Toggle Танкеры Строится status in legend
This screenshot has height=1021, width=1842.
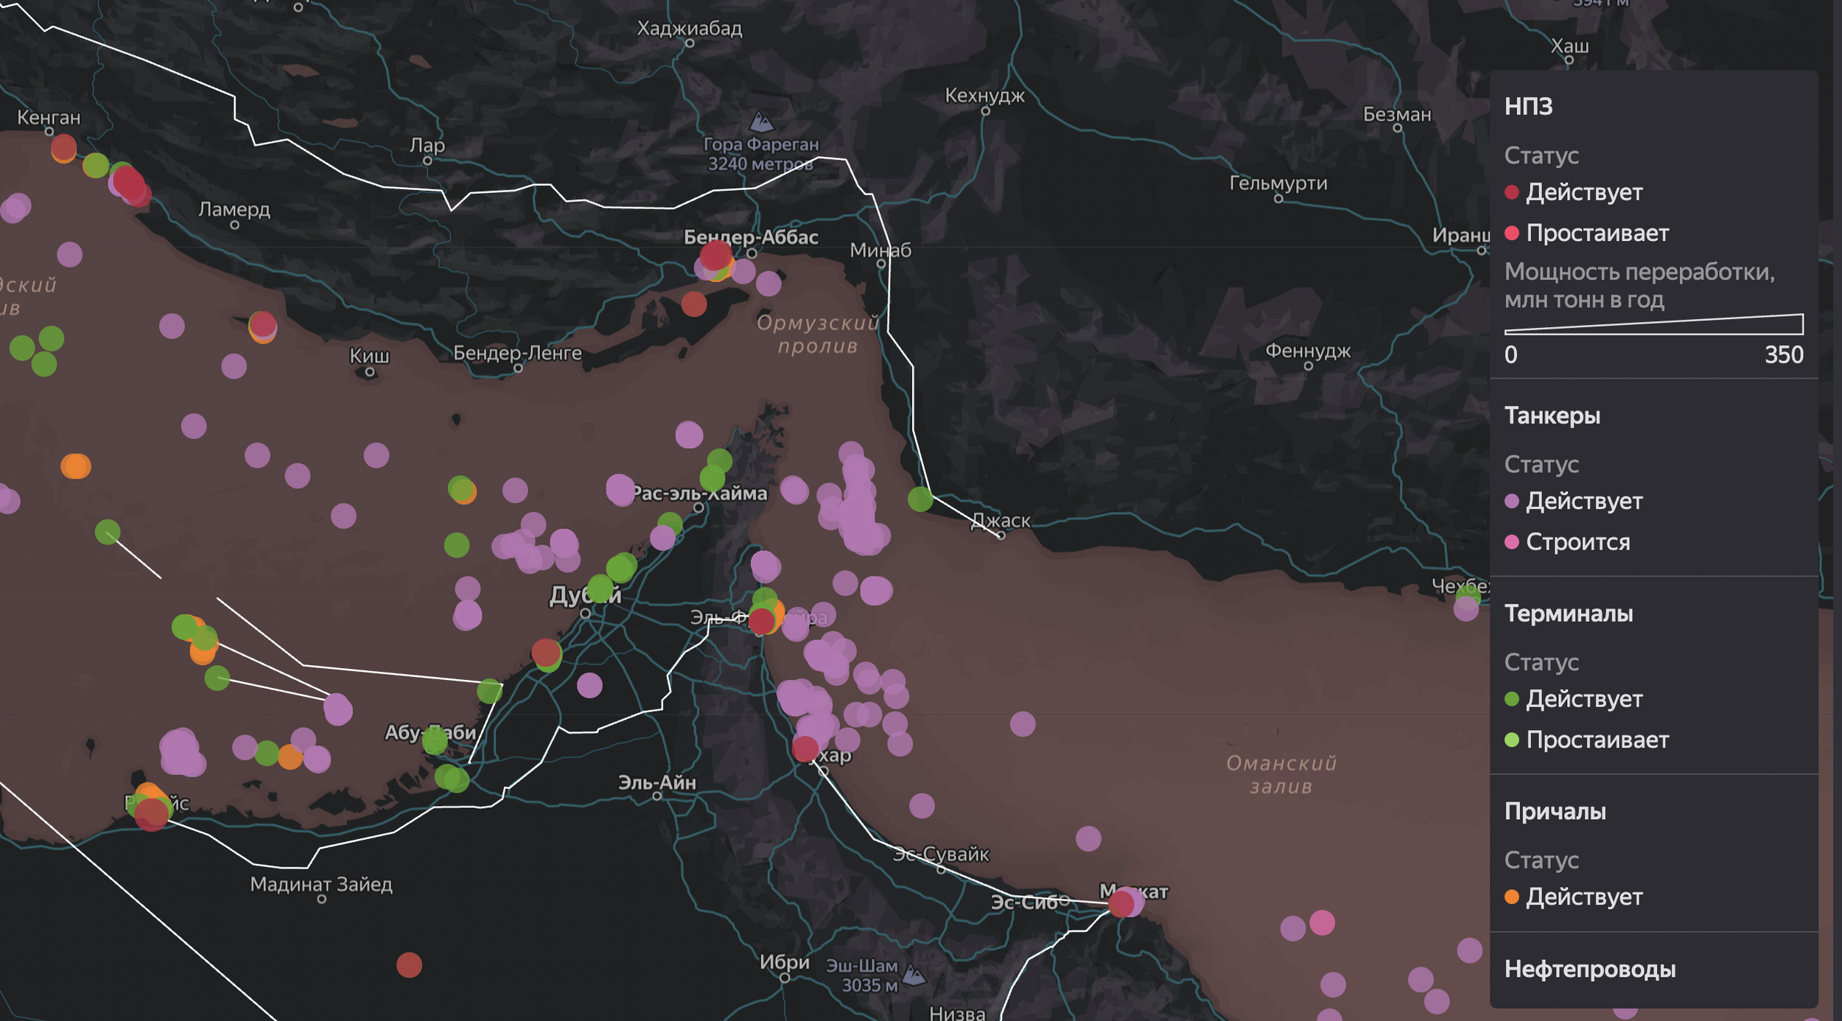click(x=1577, y=542)
